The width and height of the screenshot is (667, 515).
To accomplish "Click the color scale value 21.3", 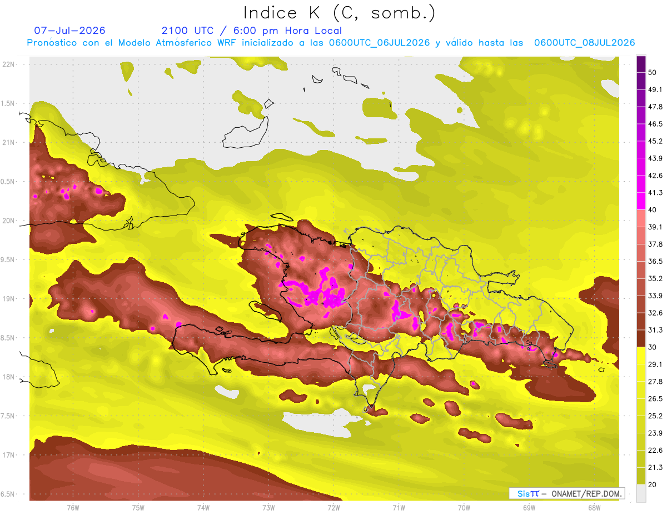I will [x=655, y=467].
